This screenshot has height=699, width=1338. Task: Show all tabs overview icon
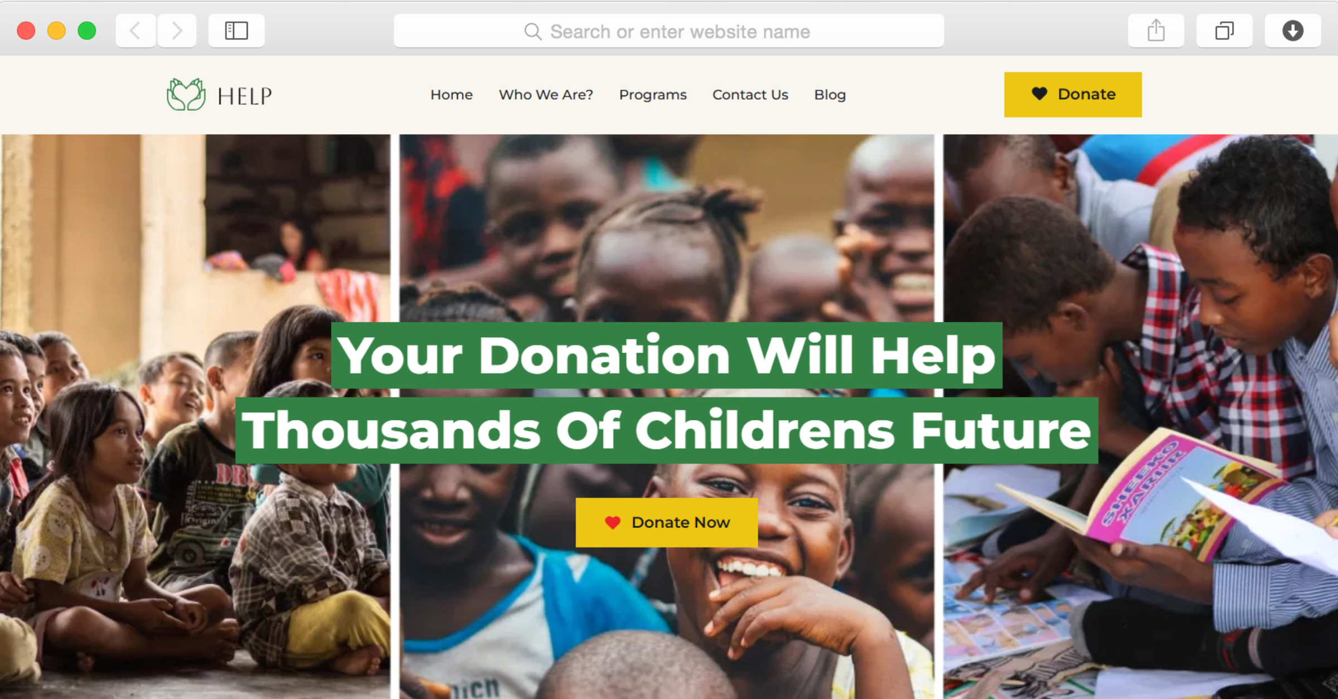[1224, 31]
